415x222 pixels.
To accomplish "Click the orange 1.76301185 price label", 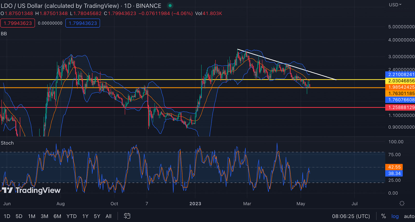I will point(400,93).
